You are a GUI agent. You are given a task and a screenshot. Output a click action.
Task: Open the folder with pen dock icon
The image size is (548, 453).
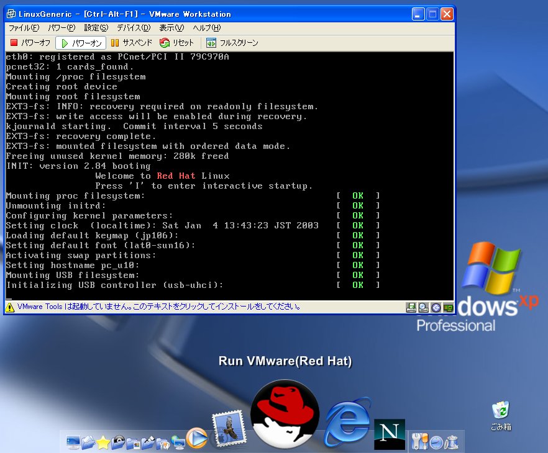click(x=148, y=442)
